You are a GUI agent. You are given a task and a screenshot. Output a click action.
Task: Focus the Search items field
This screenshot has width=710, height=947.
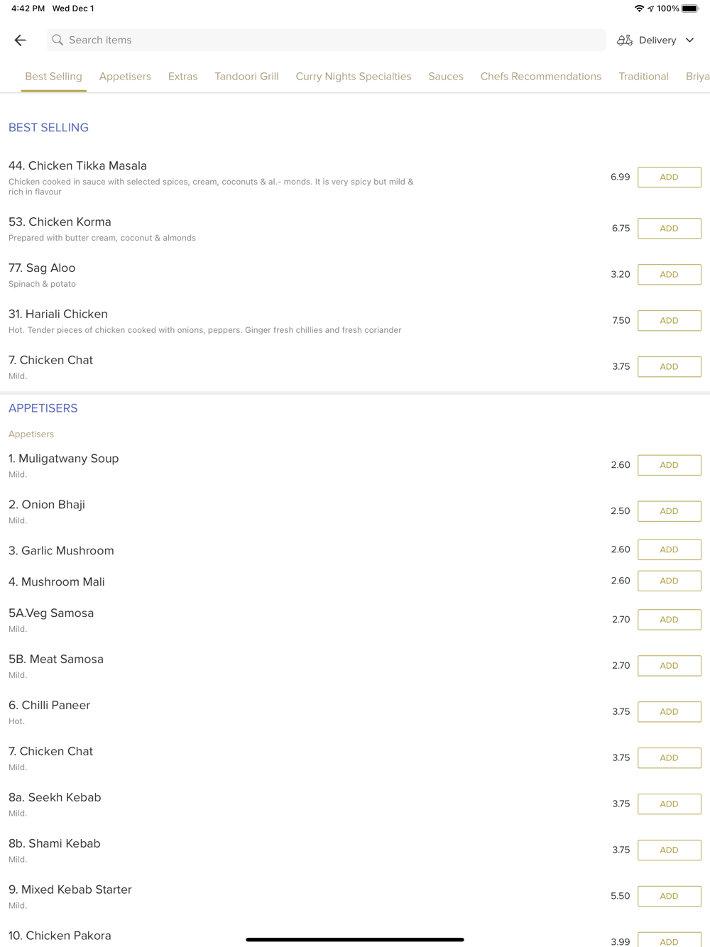(326, 40)
